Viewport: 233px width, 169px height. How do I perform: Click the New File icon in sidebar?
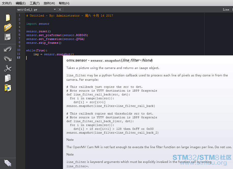[x=8, y=18]
